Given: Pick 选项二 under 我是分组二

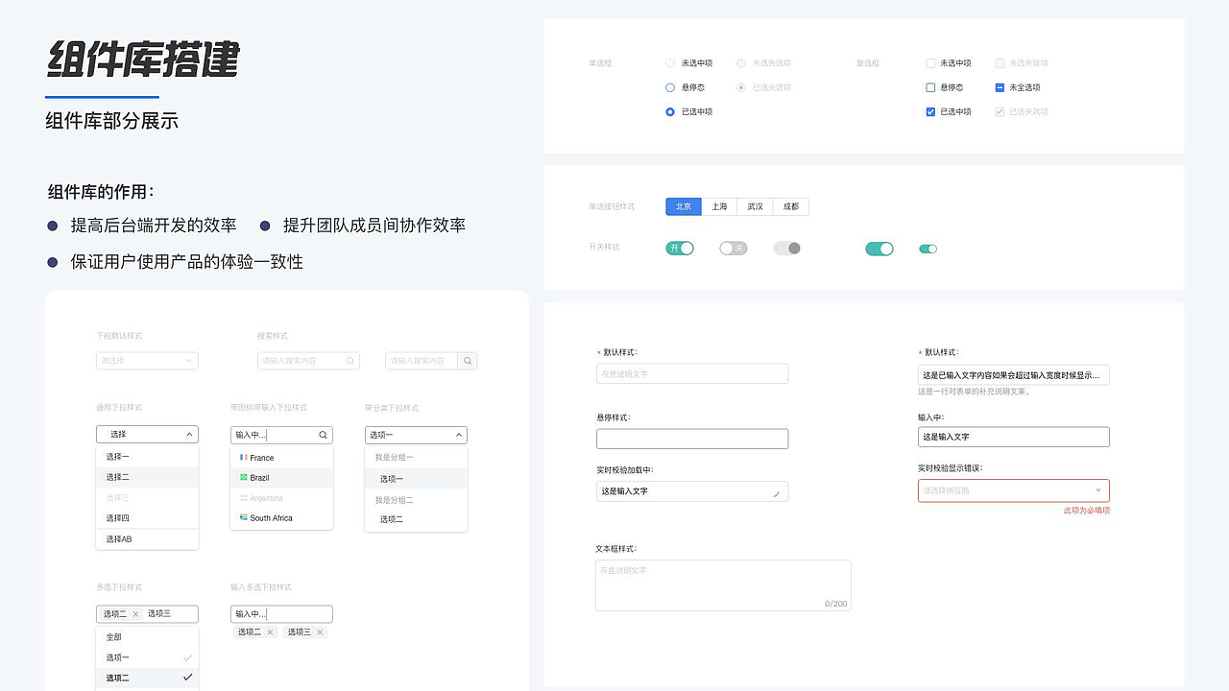Looking at the screenshot, I should click(x=416, y=519).
